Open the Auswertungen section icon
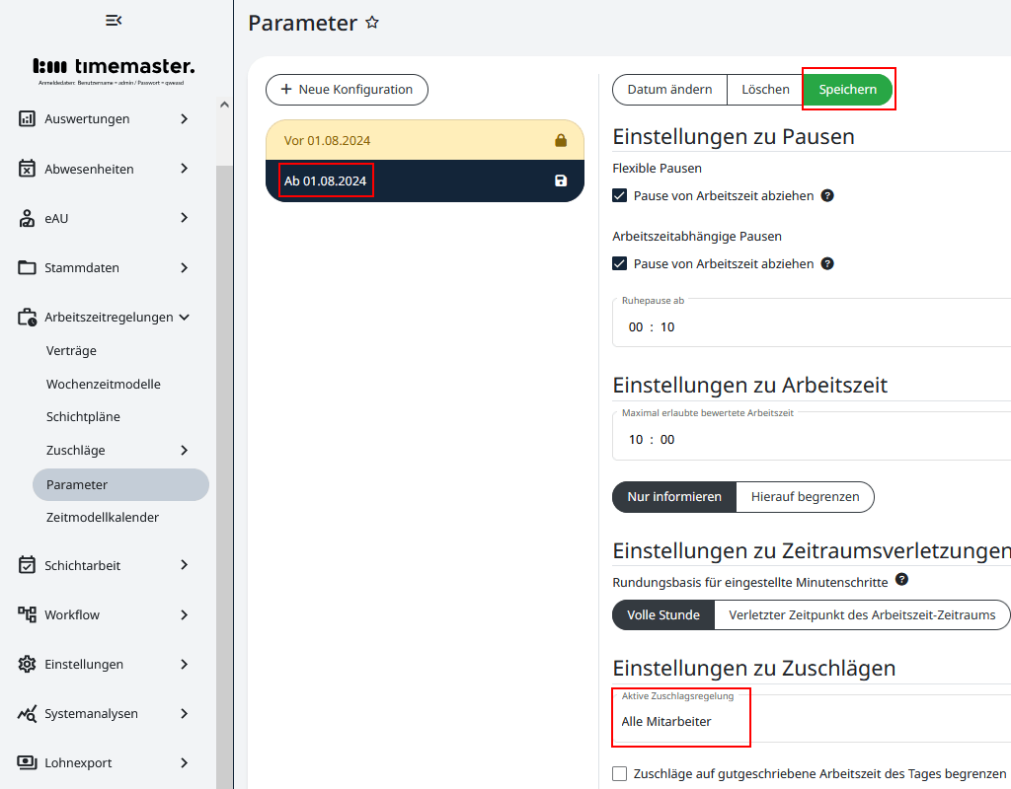Viewport: 1011px width, 789px height. coord(27,118)
